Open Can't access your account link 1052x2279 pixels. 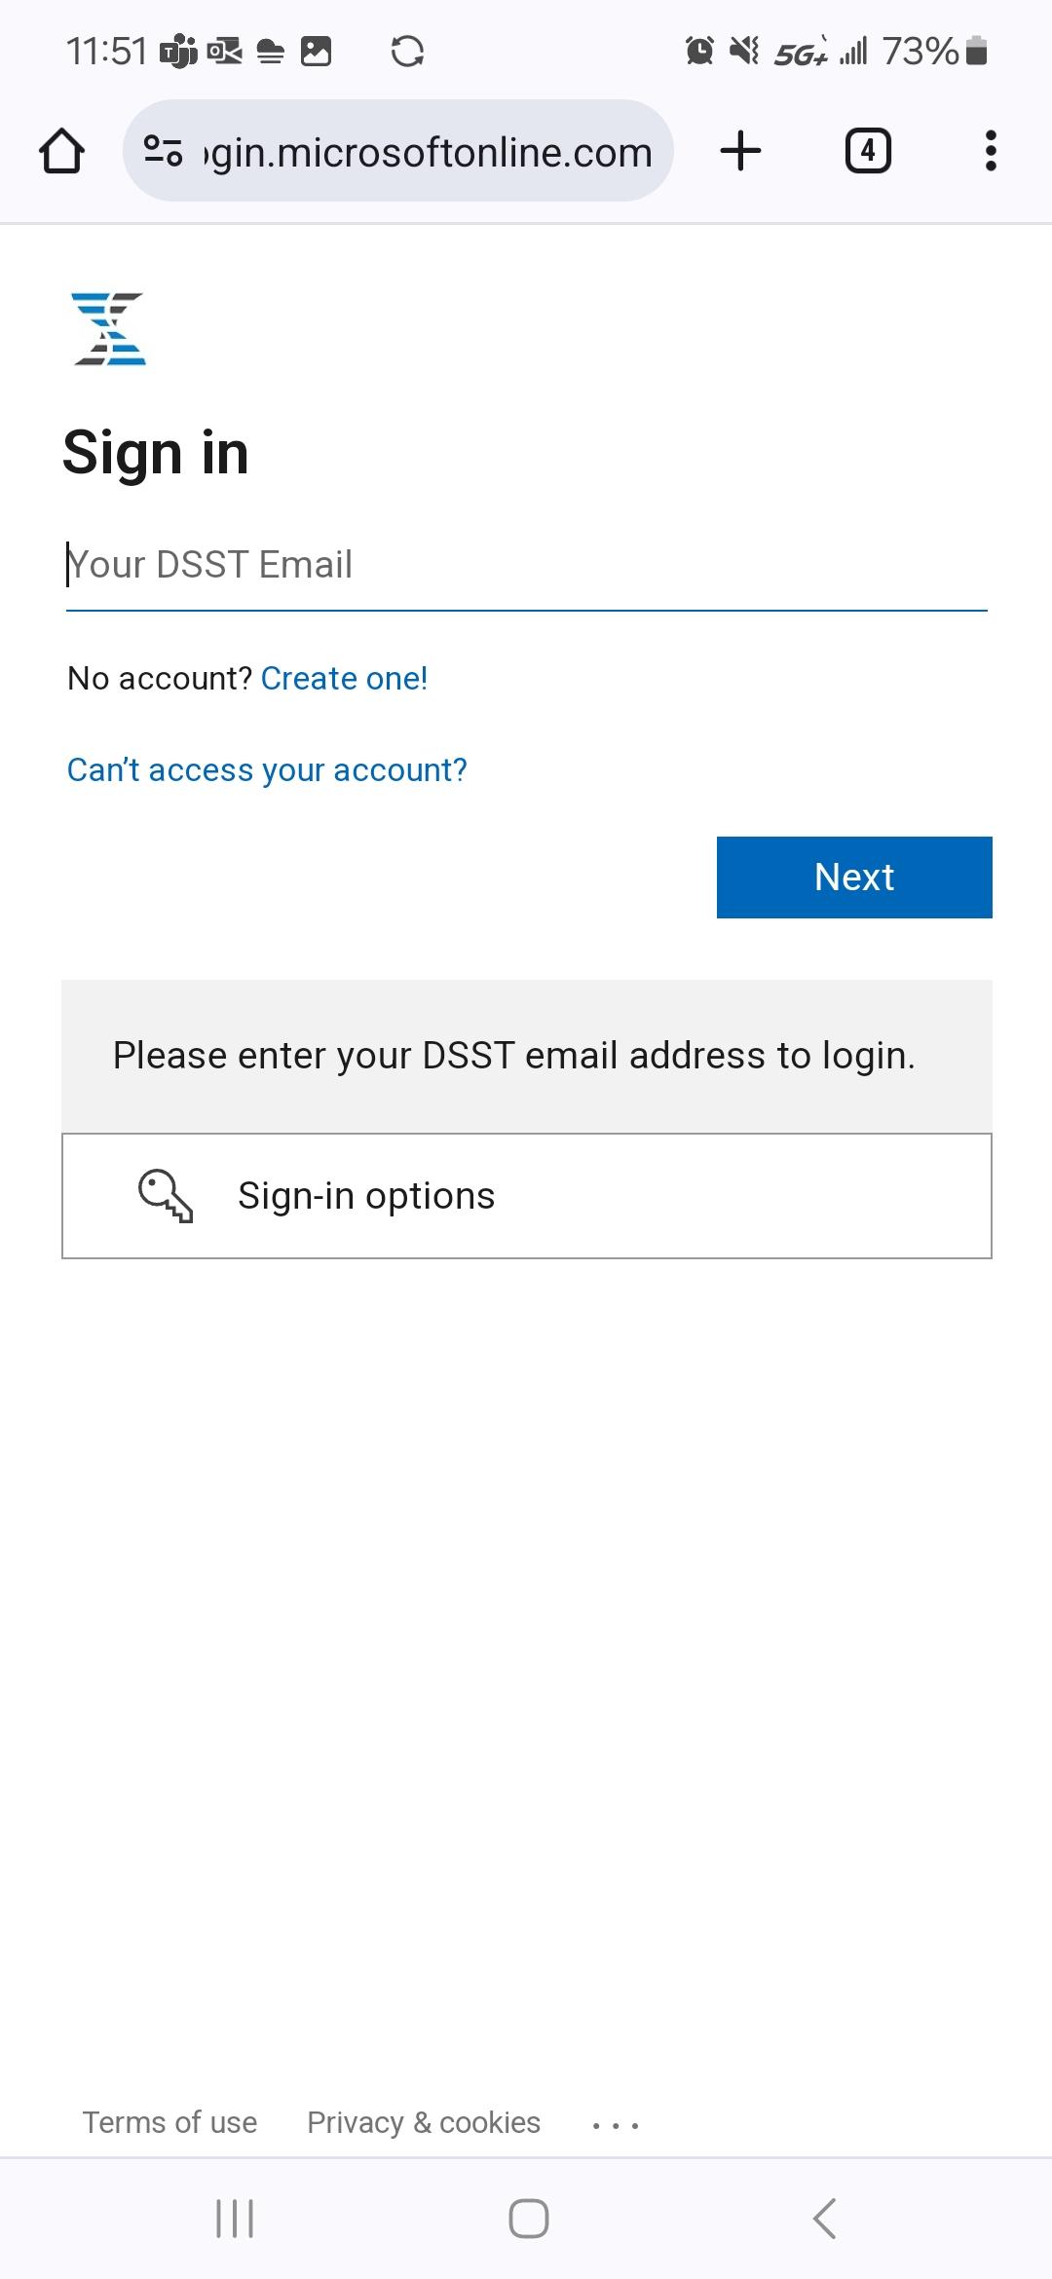pos(267,770)
